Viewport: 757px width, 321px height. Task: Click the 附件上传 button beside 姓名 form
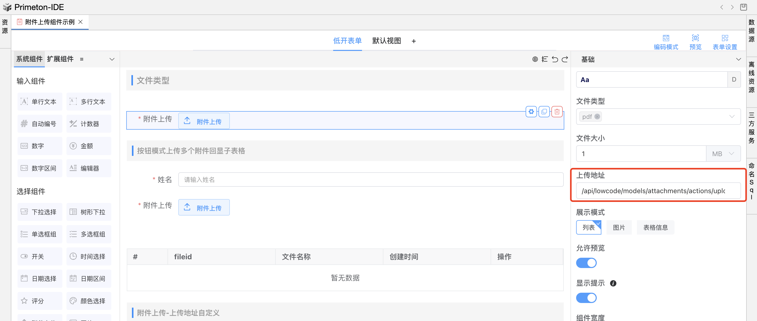[204, 208]
